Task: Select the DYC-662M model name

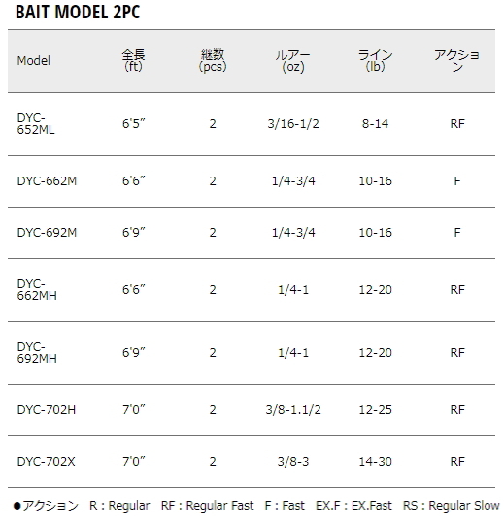Action: coord(47,181)
